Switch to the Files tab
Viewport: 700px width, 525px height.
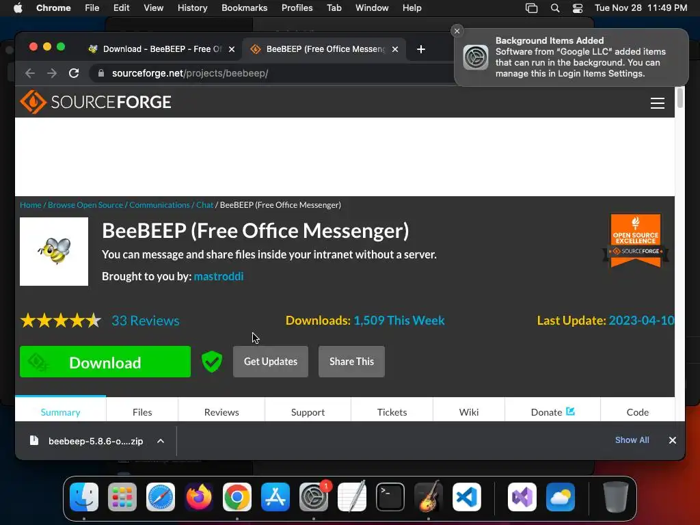pyautogui.click(x=142, y=412)
